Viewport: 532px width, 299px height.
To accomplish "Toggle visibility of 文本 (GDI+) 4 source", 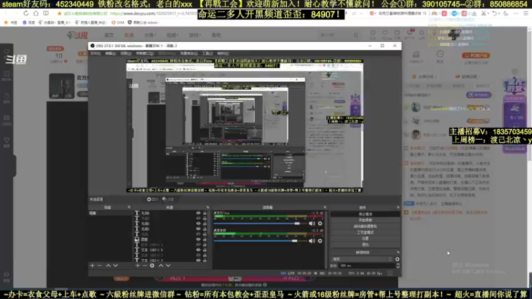I will (198, 245).
